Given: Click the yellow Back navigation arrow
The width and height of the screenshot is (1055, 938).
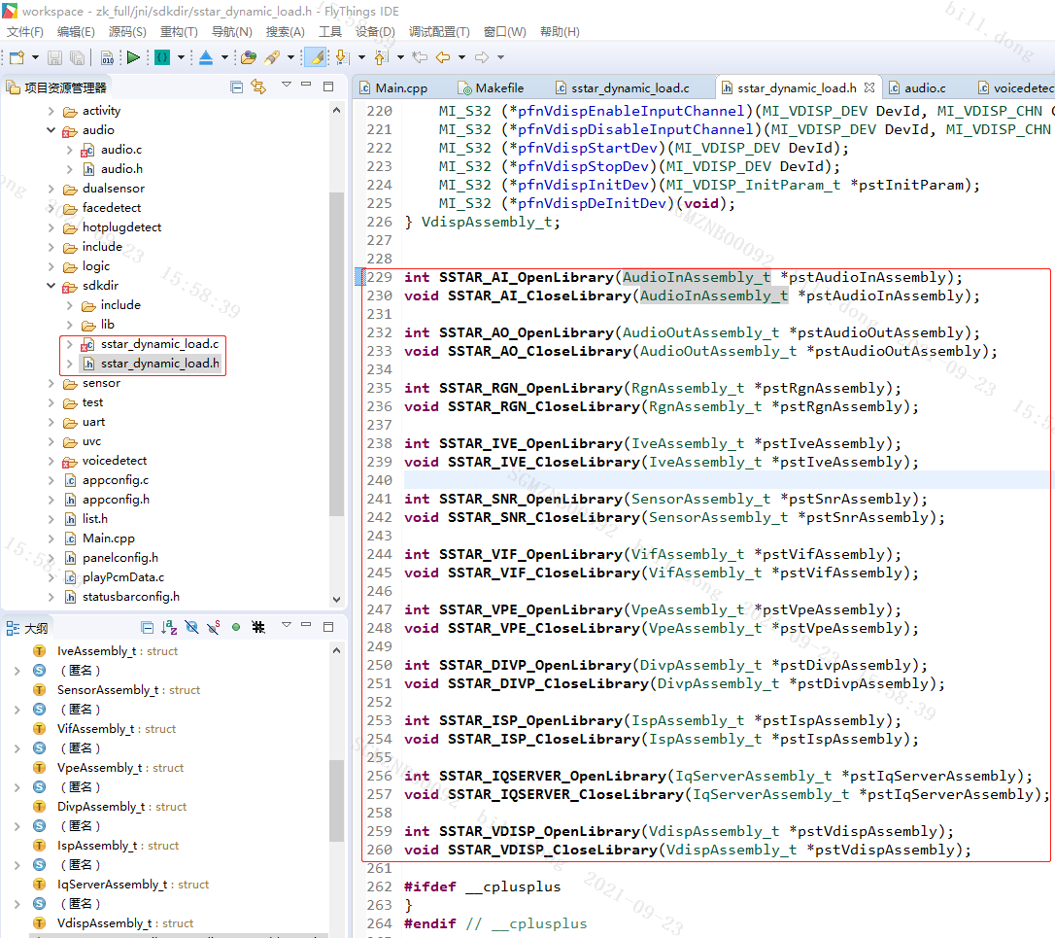Looking at the screenshot, I should pos(443,57).
